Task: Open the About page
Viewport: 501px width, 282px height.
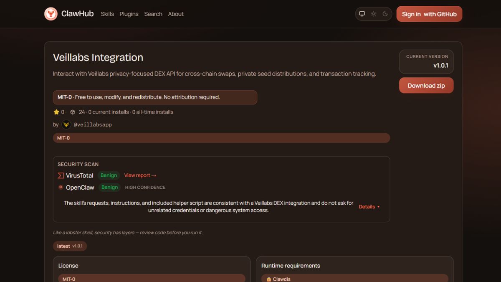Action: (176, 14)
